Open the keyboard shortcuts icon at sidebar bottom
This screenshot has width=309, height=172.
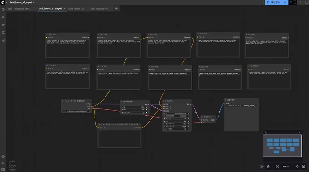coord(3,169)
